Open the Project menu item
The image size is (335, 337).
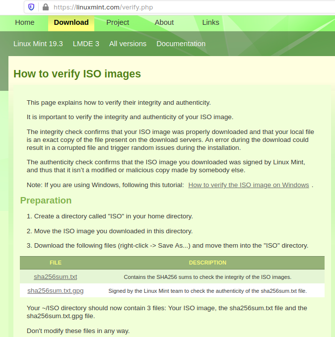tap(118, 22)
